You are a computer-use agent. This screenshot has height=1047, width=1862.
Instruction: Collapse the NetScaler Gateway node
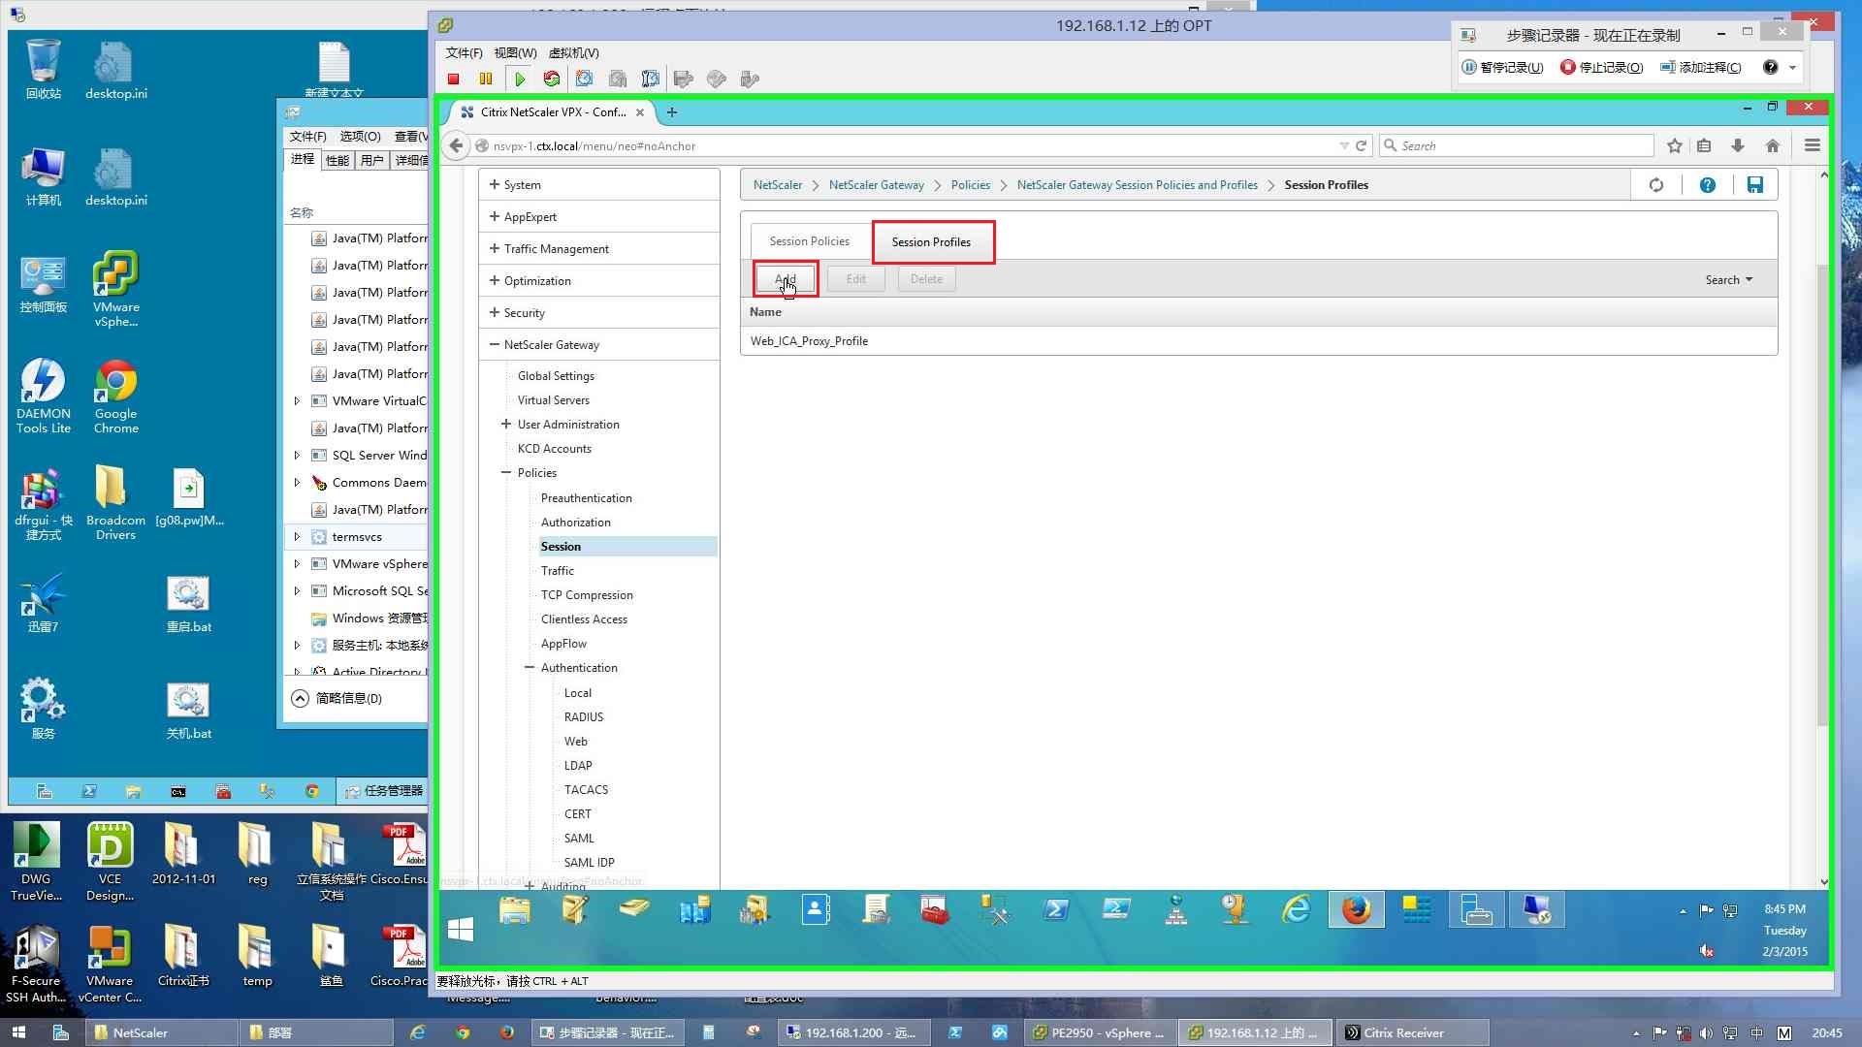[x=495, y=344]
